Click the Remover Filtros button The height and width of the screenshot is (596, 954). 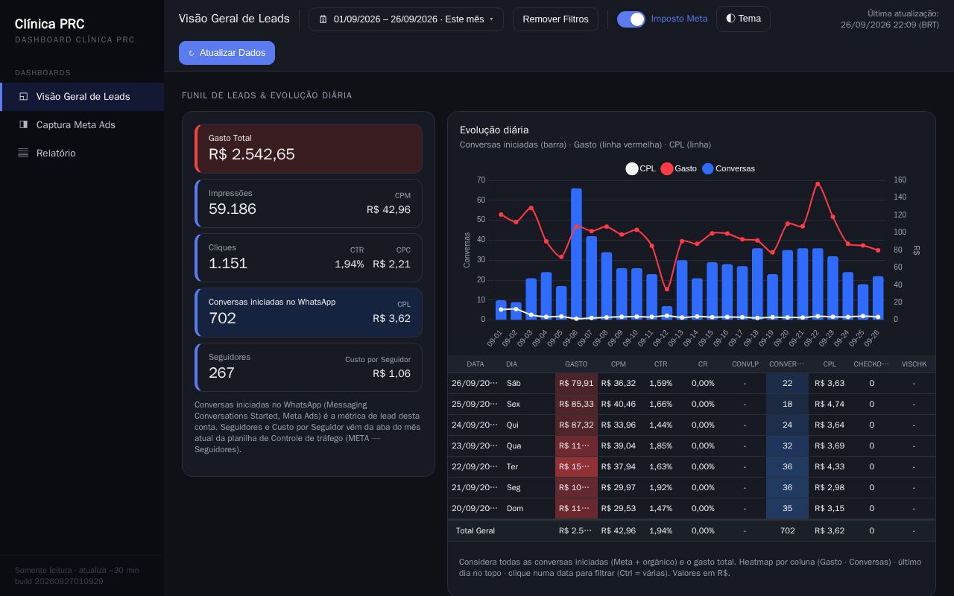[x=555, y=19]
